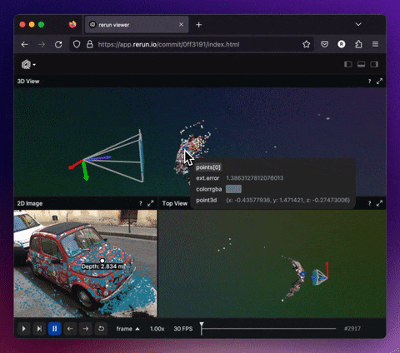Image resolution: width=400 pixels, height=353 pixels.
Task: Close the rerun viewer tab
Action: click(x=181, y=25)
